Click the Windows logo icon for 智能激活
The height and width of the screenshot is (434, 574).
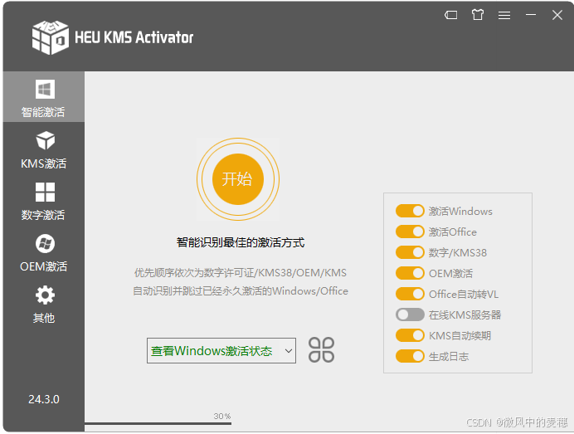click(45, 89)
